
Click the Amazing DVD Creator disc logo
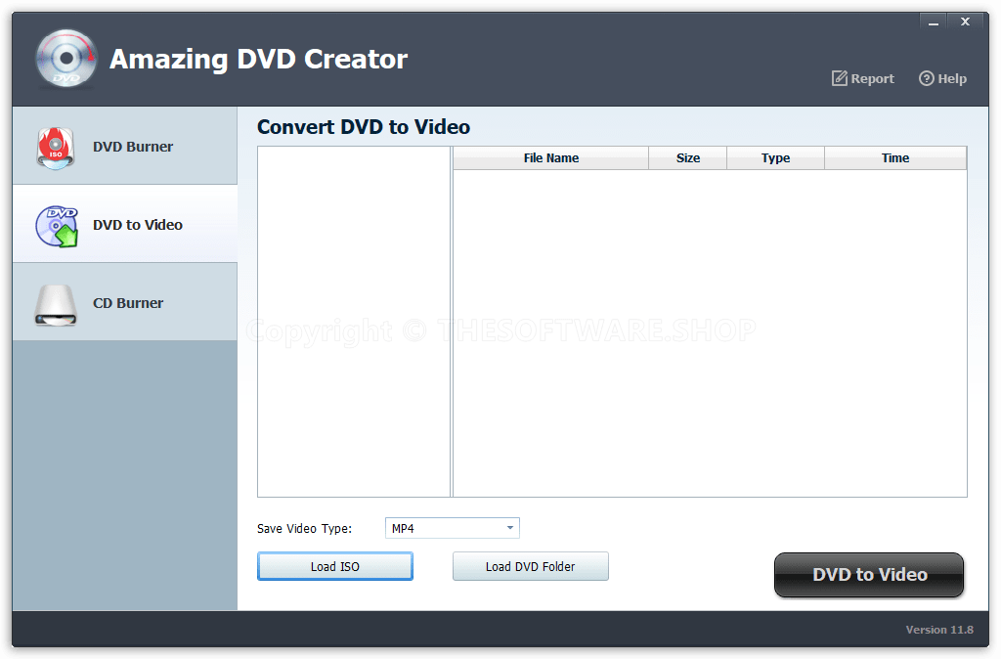click(65, 58)
